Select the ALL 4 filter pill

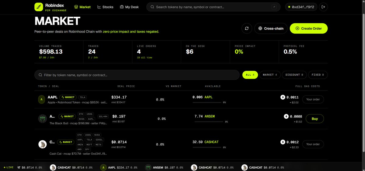tap(250, 75)
